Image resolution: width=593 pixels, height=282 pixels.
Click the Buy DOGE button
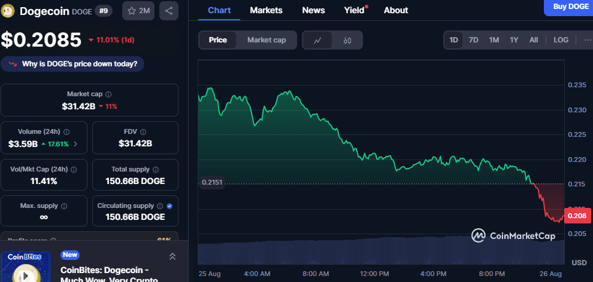568,7
